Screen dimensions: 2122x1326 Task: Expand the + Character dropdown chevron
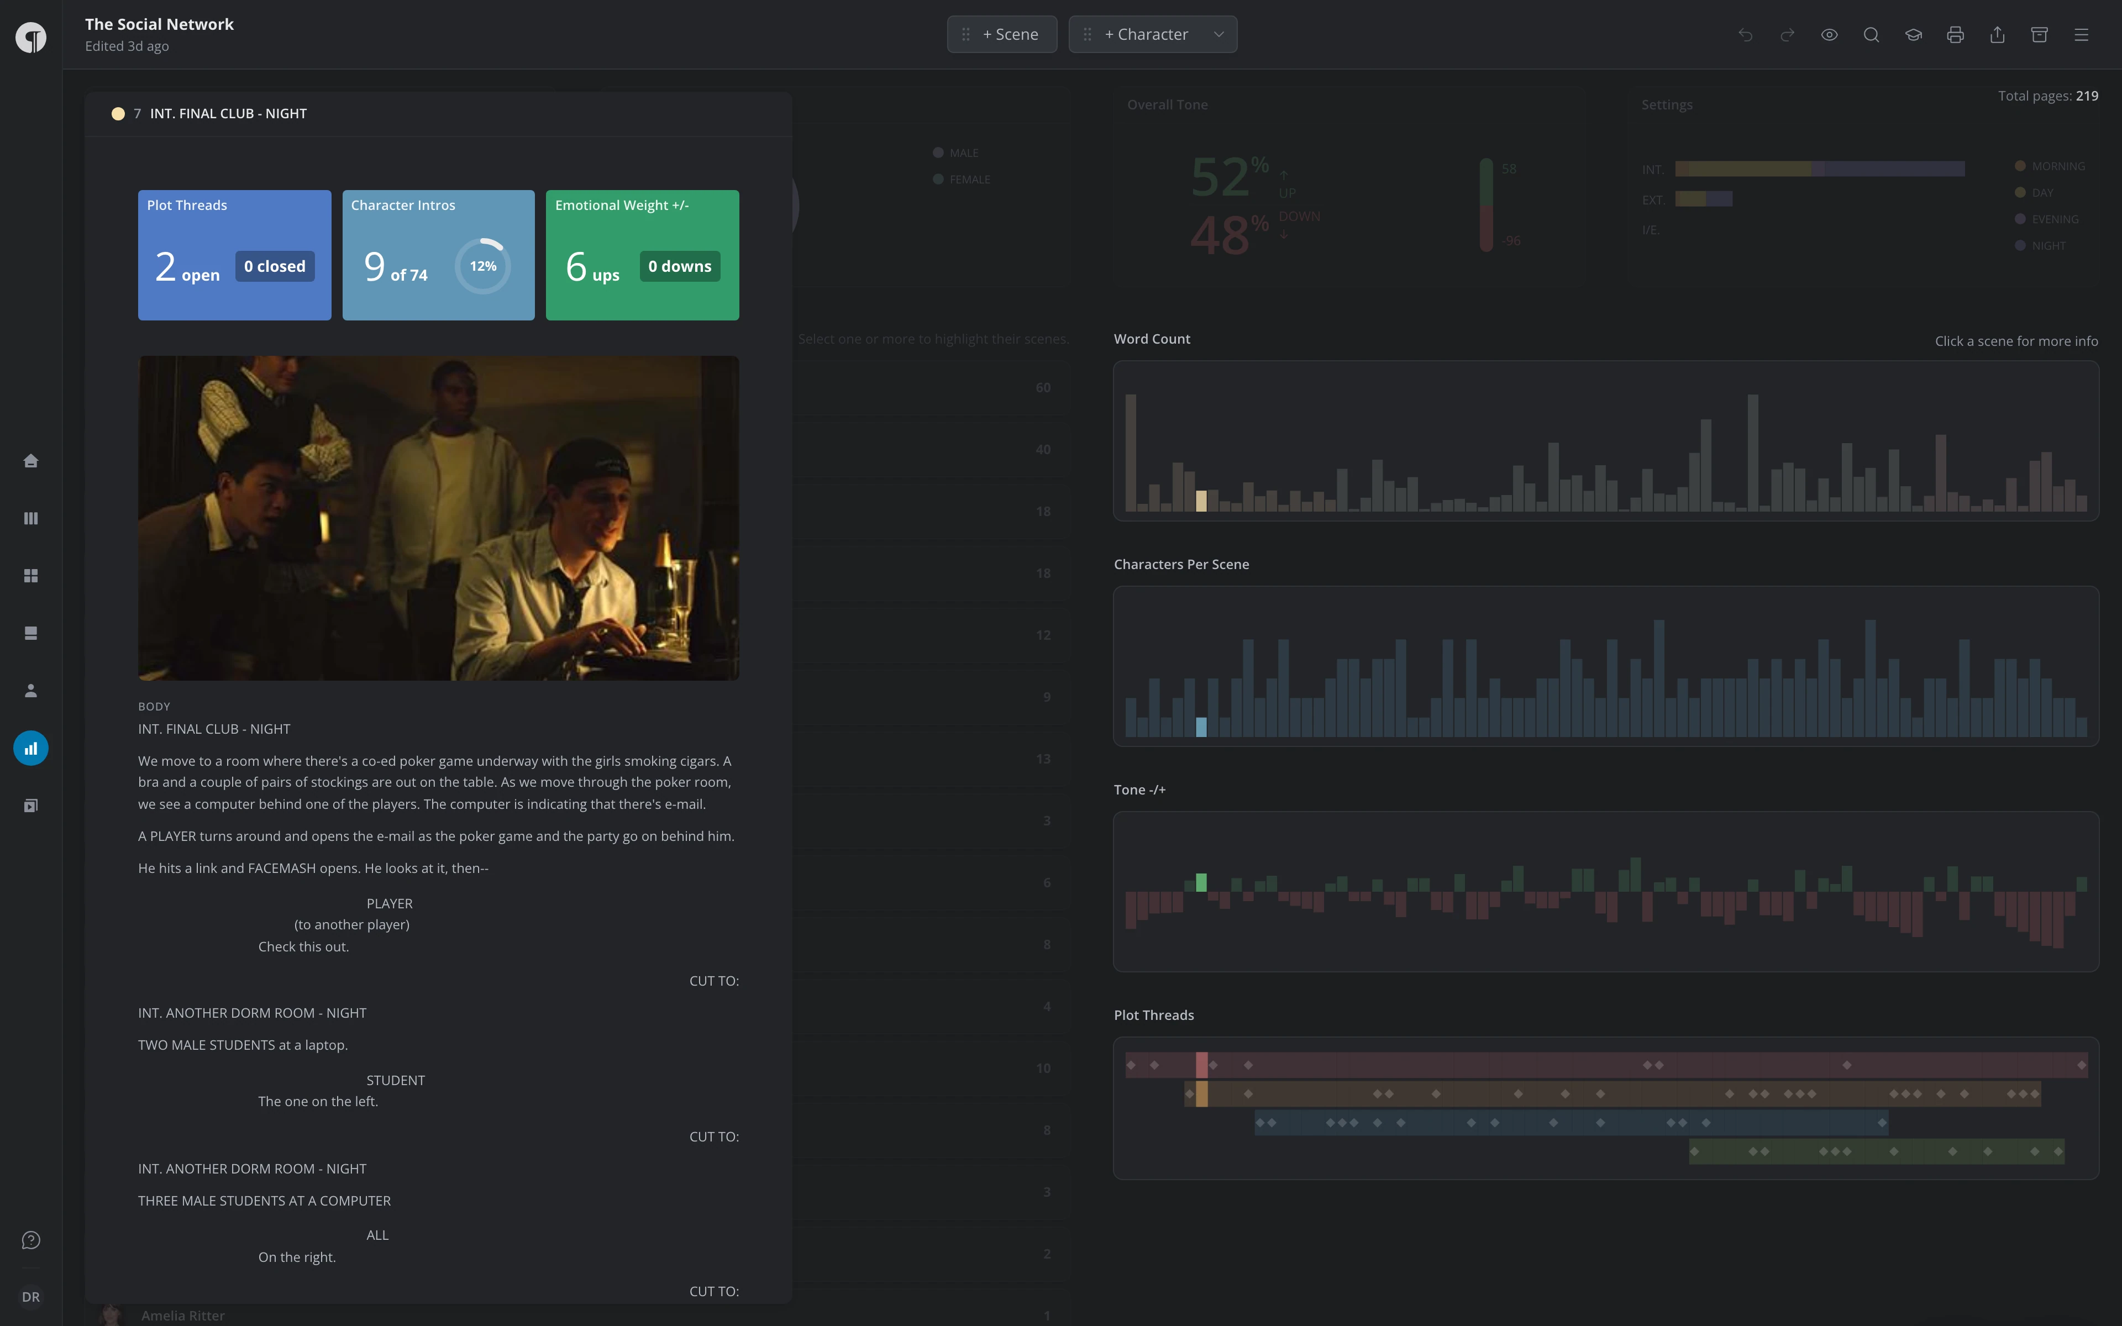(x=1219, y=34)
